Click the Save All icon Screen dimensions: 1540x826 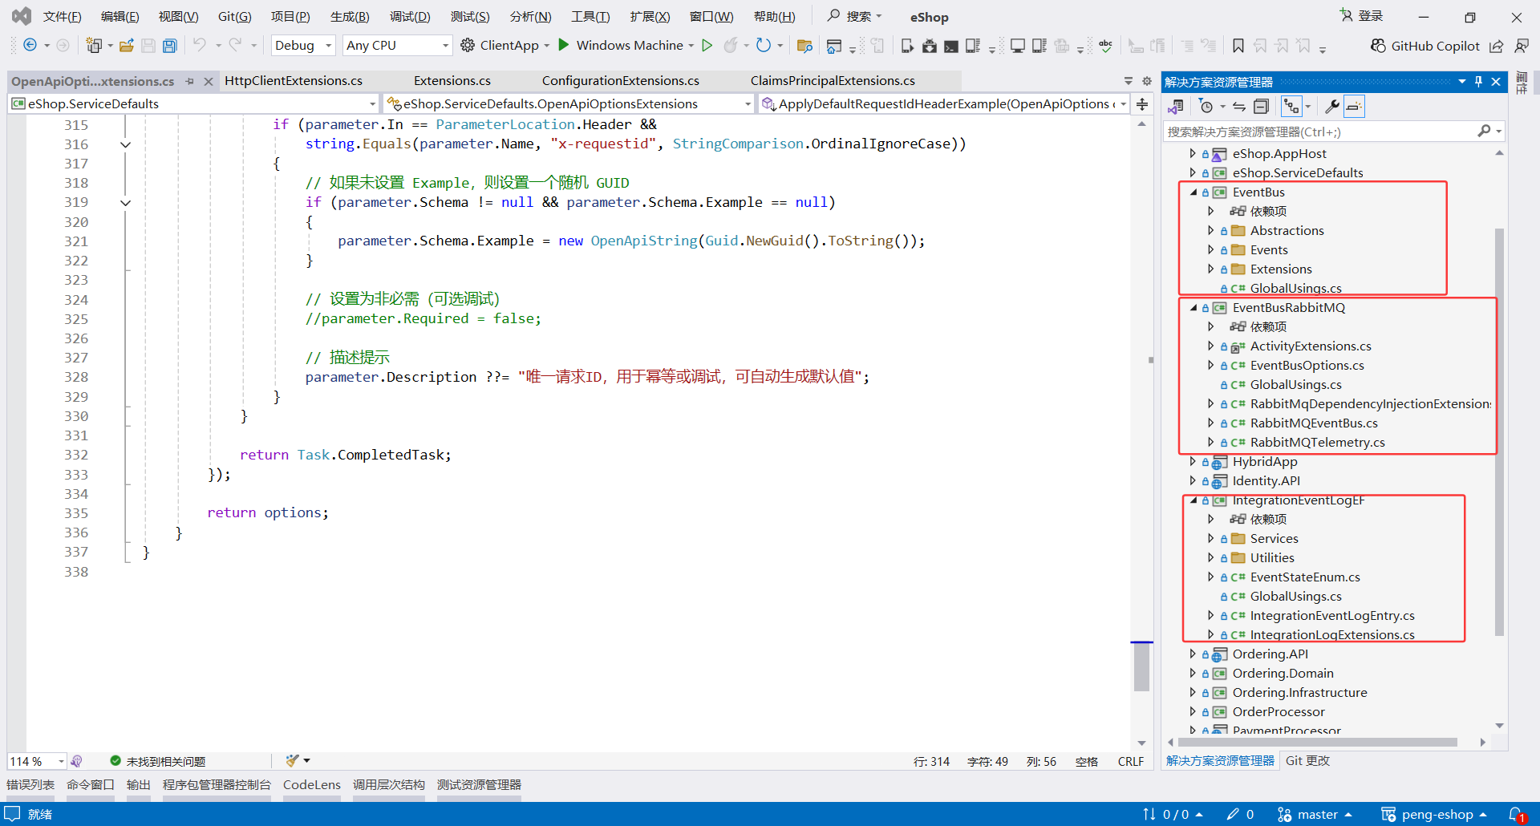pyautogui.click(x=169, y=46)
